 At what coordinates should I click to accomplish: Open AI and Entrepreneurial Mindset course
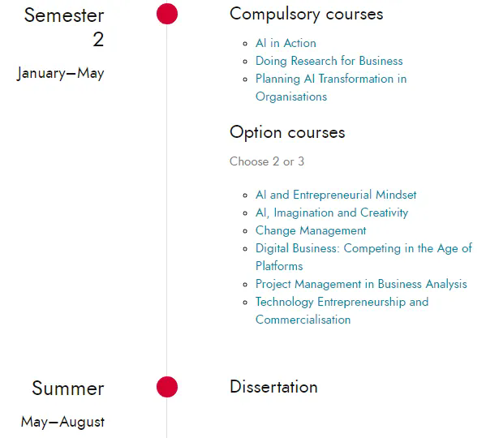(x=336, y=195)
